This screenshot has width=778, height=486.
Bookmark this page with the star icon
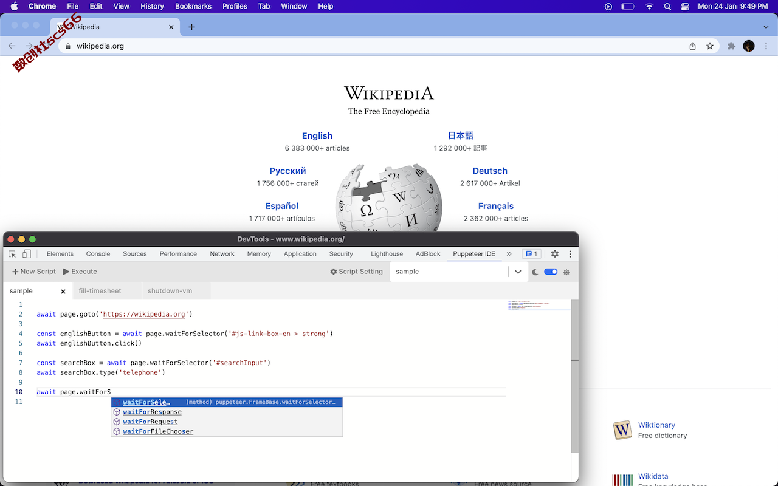709,46
